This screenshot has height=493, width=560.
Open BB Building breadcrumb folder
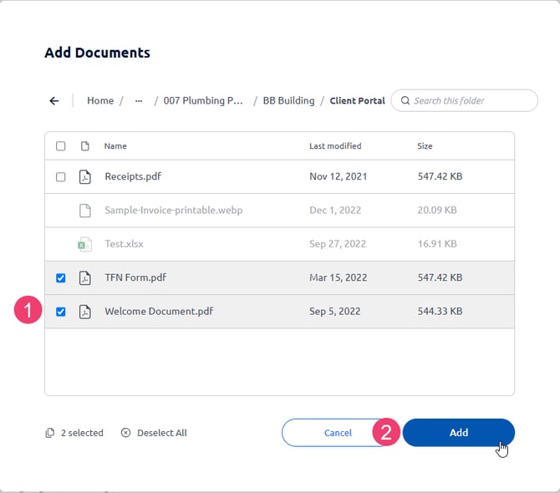point(288,101)
